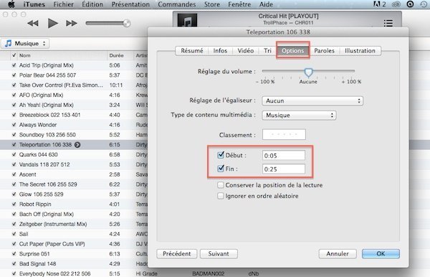
Task: Select the Breezeblock 022 153 401 track
Action: 49,115
